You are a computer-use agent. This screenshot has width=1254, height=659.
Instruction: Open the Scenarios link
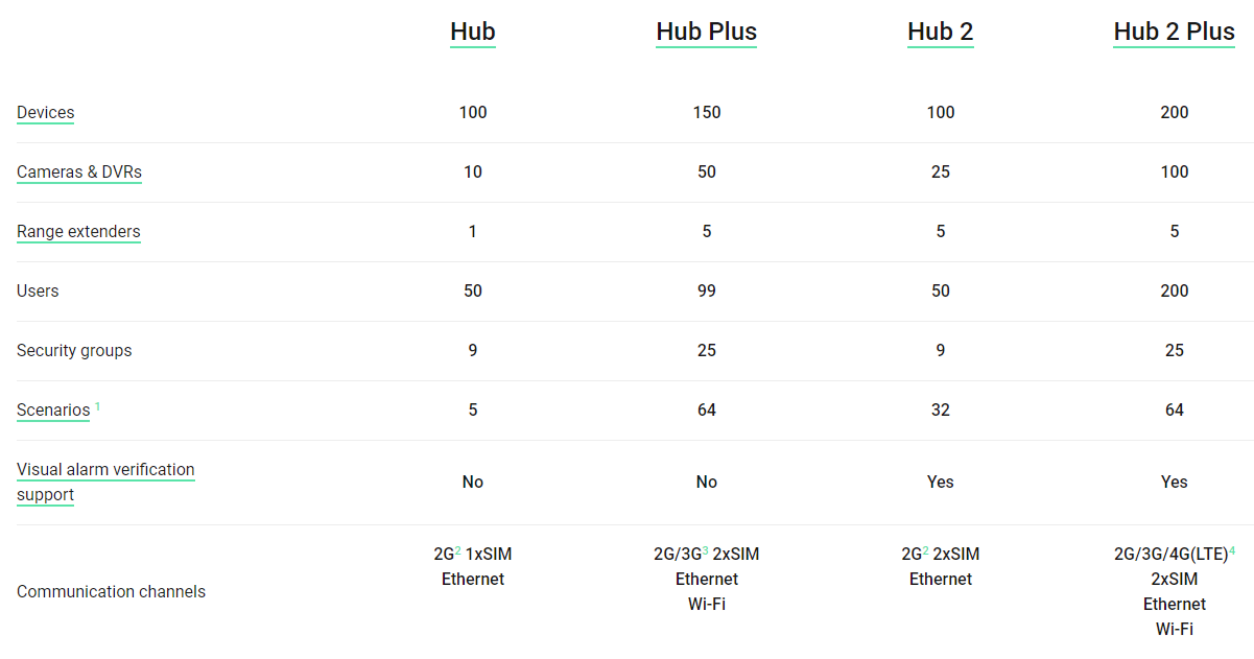(x=53, y=410)
